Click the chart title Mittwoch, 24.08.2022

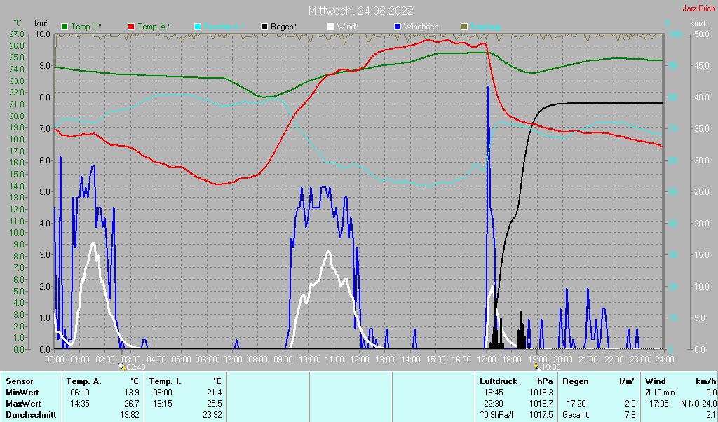pos(360,11)
